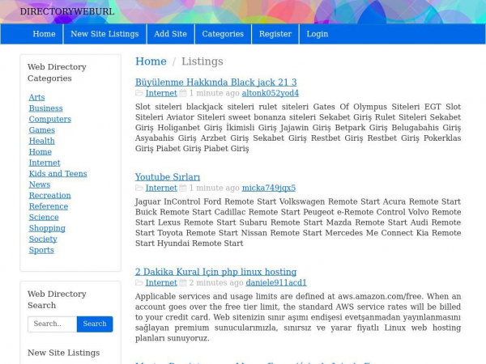
Task: Open the Home navigation menu item
Action: [x=44, y=34]
